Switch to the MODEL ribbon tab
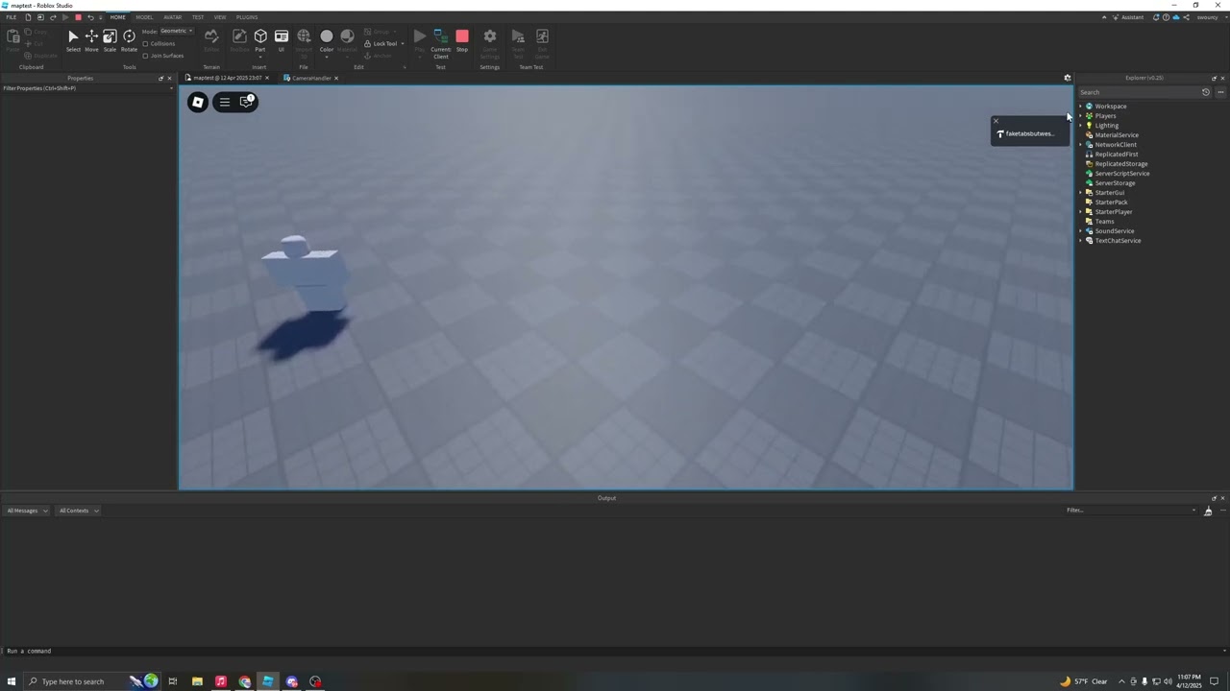The image size is (1230, 691). click(144, 17)
